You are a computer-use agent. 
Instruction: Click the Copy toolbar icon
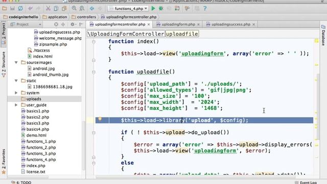point(56,8)
